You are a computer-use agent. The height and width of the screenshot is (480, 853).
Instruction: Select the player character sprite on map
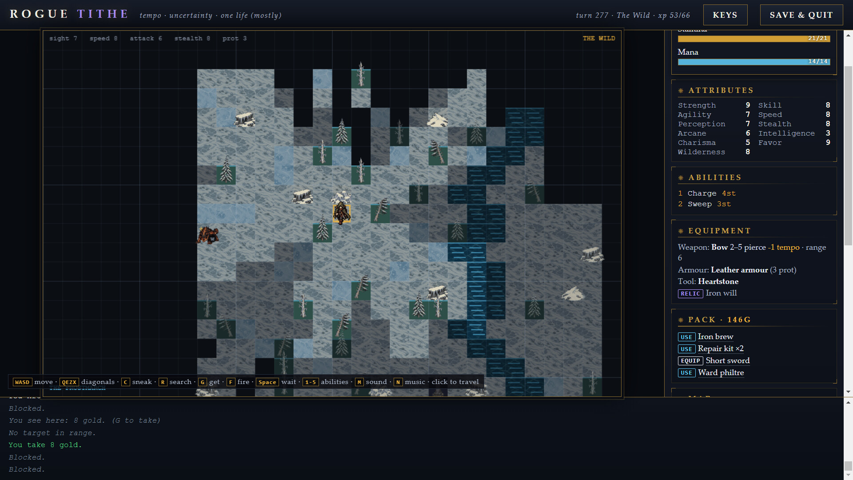click(x=342, y=213)
